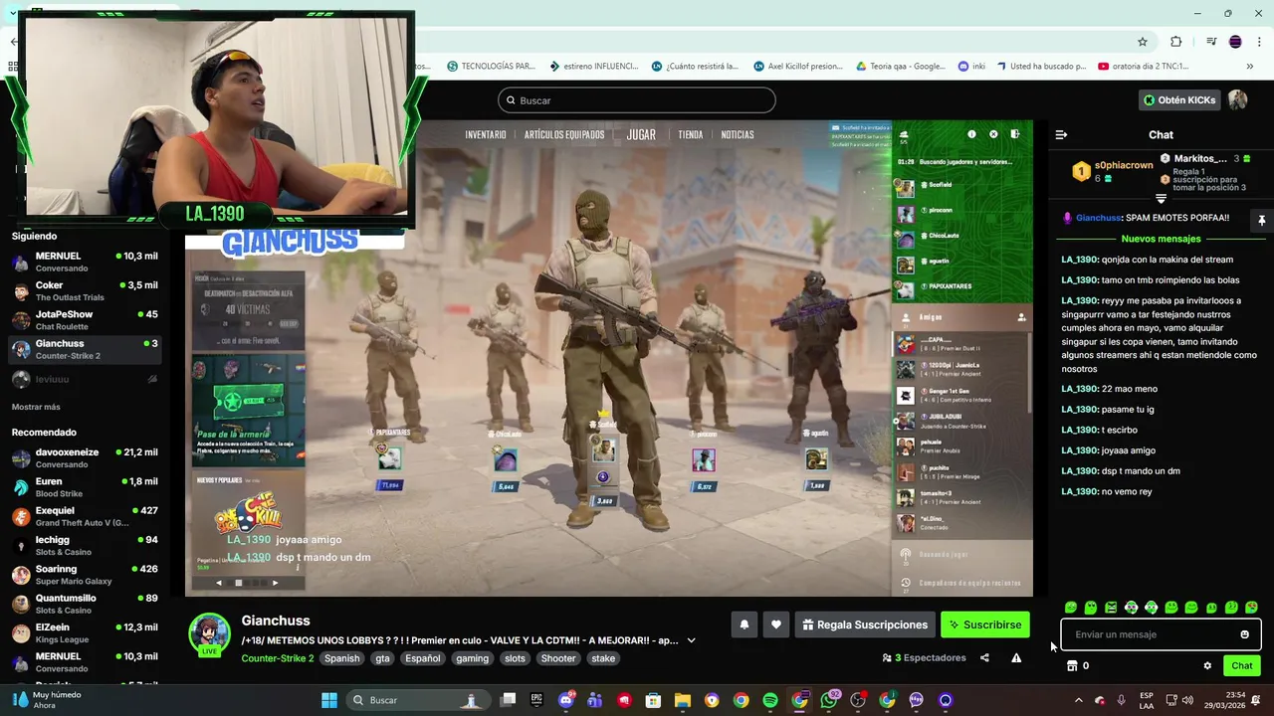Open chat settings via the gear icon
1274x716 pixels.
[1207, 665]
